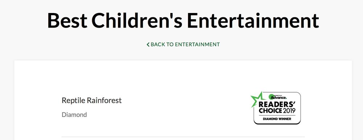Click the DIAMOND WINNER text on badge
363x140 pixels.
(x=277, y=119)
